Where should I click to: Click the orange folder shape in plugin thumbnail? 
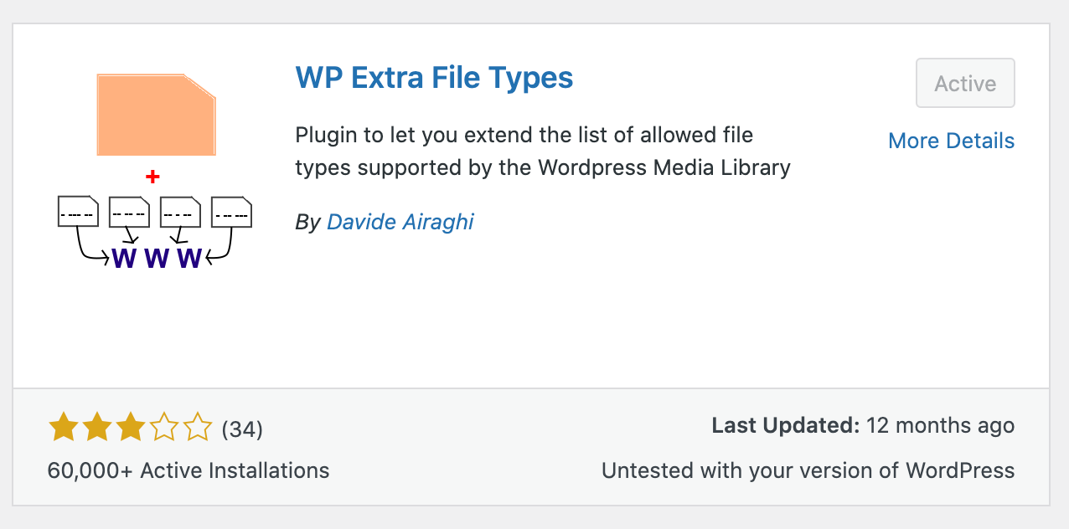pos(157,115)
